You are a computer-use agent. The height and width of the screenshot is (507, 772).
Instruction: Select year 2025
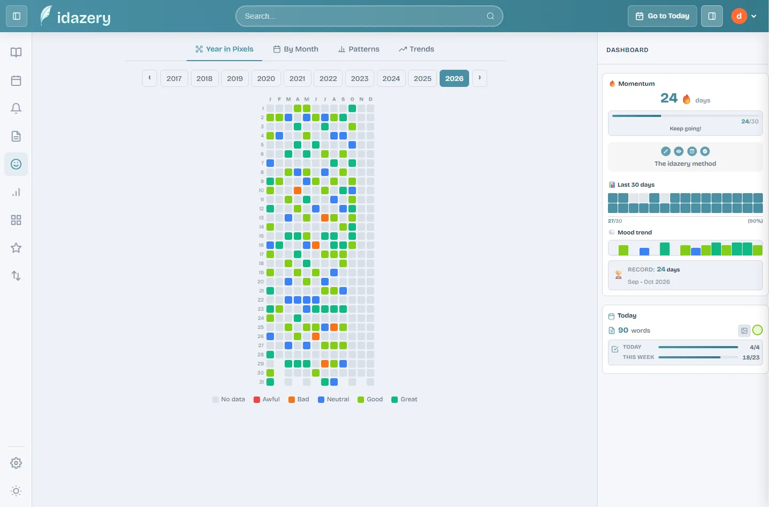coord(422,78)
